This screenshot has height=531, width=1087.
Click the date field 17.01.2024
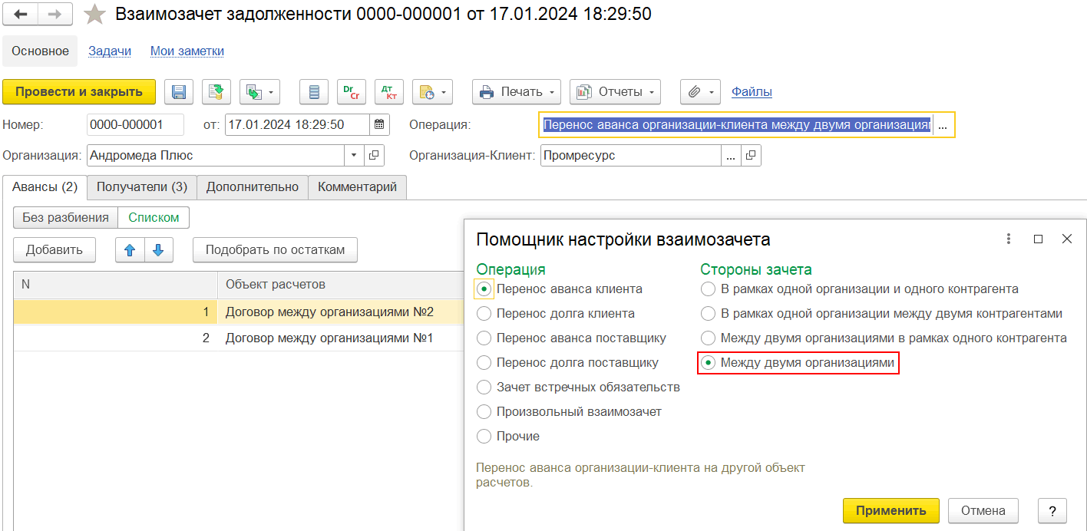point(298,124)
